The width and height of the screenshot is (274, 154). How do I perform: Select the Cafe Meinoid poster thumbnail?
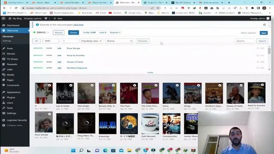pyautogui.click(x=150, y=124)
